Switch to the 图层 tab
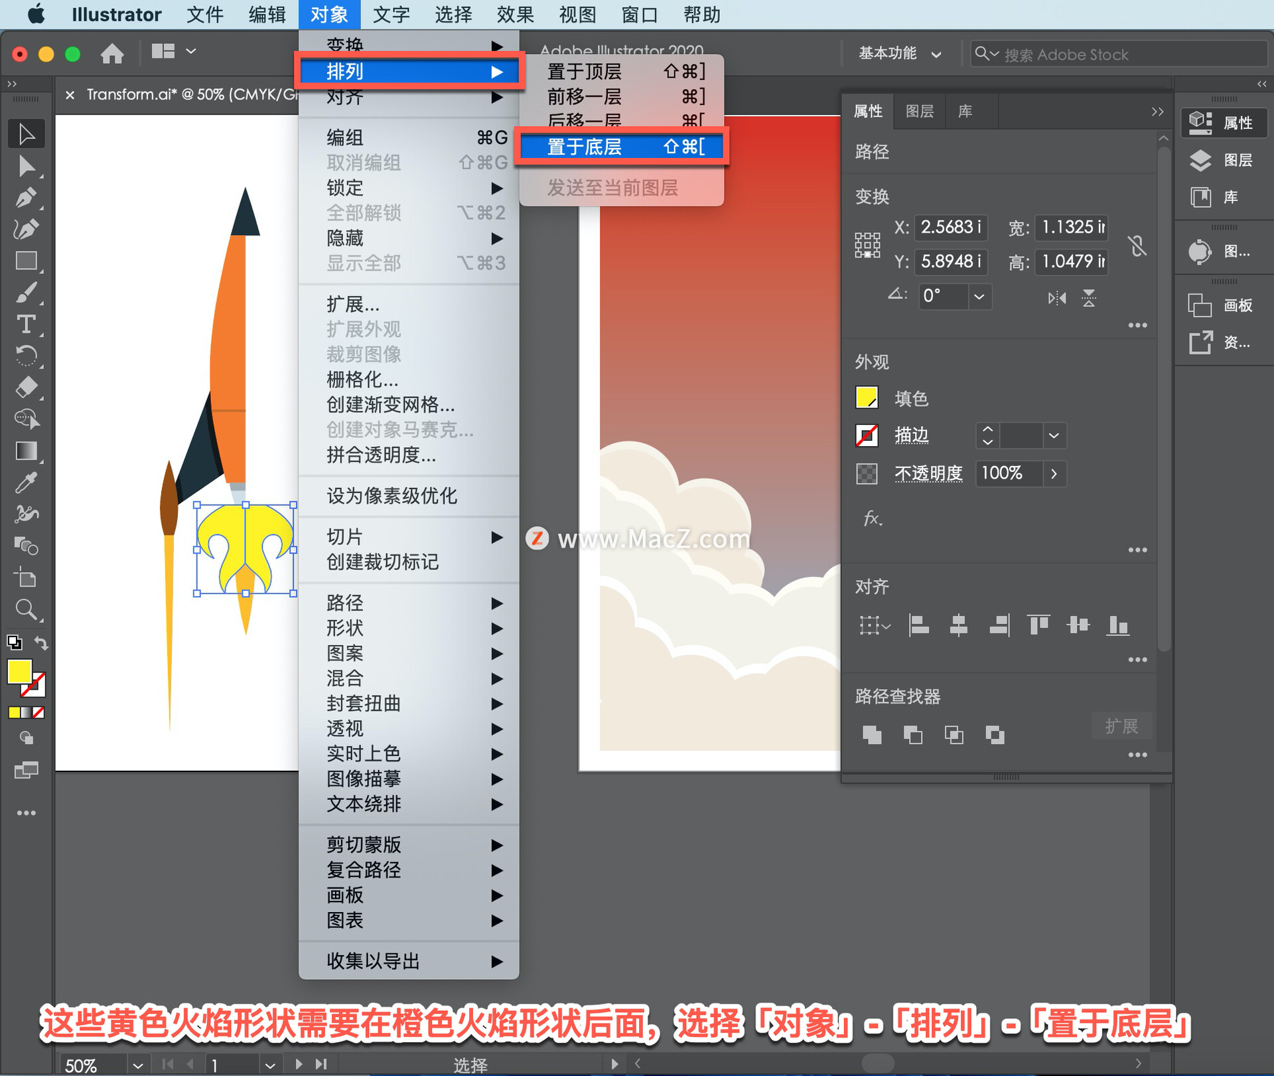The height and width of the screenshot is (1076, 1274). click(920, 112)
